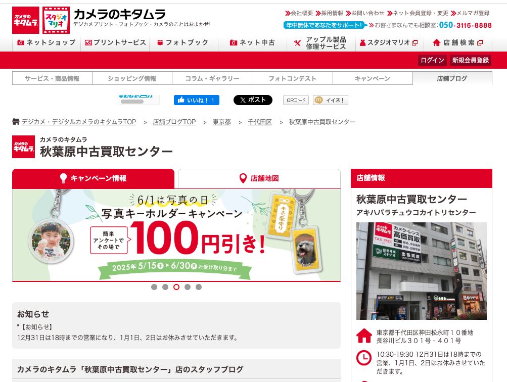Viewport: 507px width, 382px height.
Task: Click the red clock hours icon
Action: [x=364, y=358]
